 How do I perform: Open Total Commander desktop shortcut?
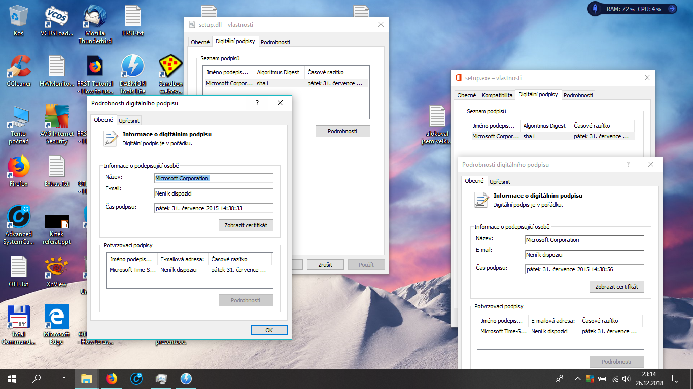point(19,318)
